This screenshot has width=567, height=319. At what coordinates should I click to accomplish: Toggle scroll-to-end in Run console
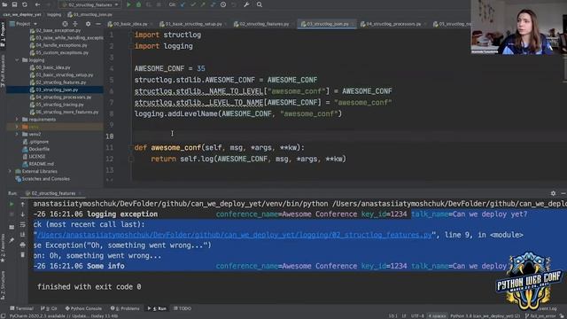click(22, 234)
